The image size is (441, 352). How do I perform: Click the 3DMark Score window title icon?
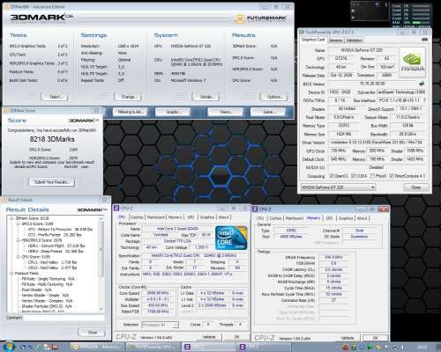(5, 111)
